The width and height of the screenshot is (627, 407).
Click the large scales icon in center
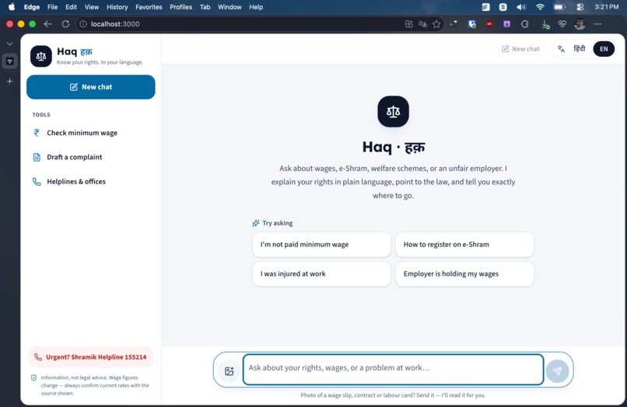click(x=393, y=111)
